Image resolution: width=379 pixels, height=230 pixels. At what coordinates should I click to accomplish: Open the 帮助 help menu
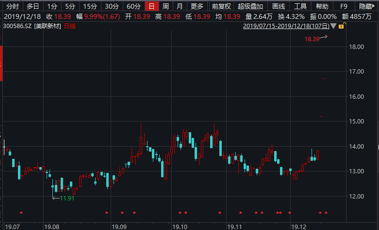point(322,6)
